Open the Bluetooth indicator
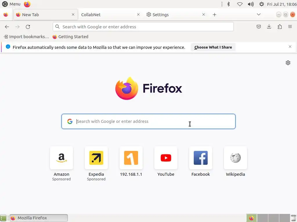Screen dimensions: 297x222 pyautogui.click(x=229, y=4)
